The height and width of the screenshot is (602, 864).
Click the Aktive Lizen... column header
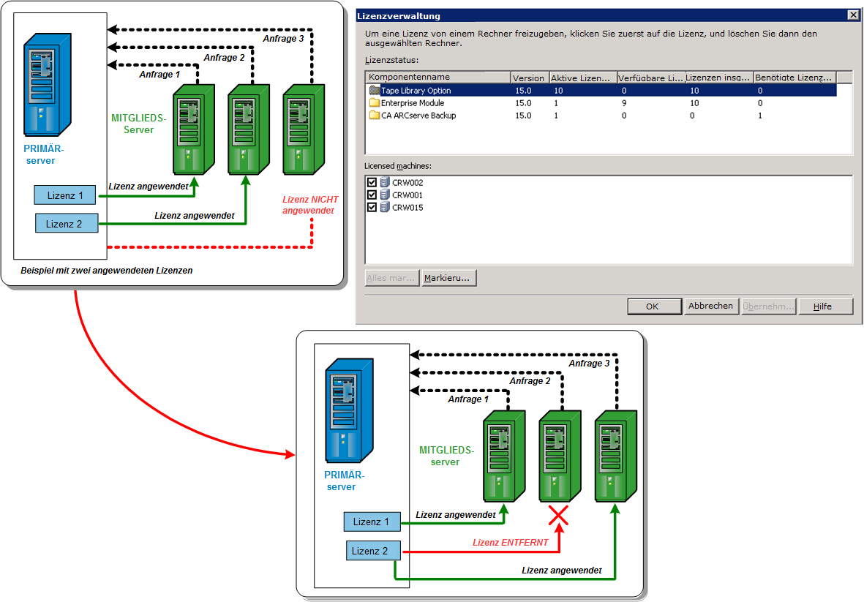pos(582,77)
